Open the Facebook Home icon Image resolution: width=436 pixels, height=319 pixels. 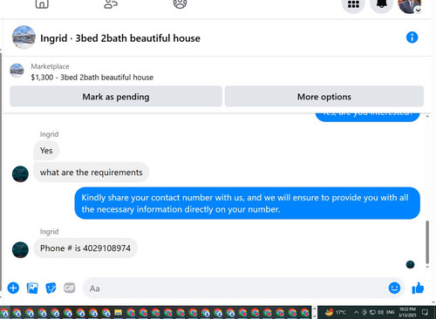click(42, 3)
